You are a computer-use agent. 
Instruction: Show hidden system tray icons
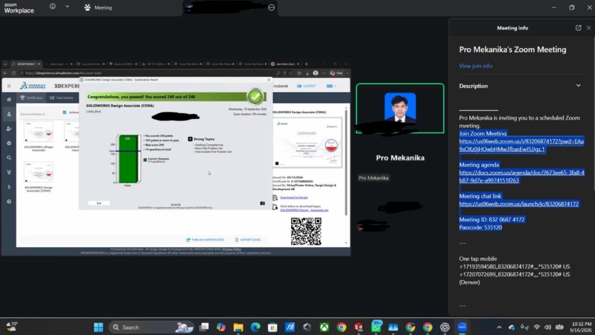[x=499, y=327]
